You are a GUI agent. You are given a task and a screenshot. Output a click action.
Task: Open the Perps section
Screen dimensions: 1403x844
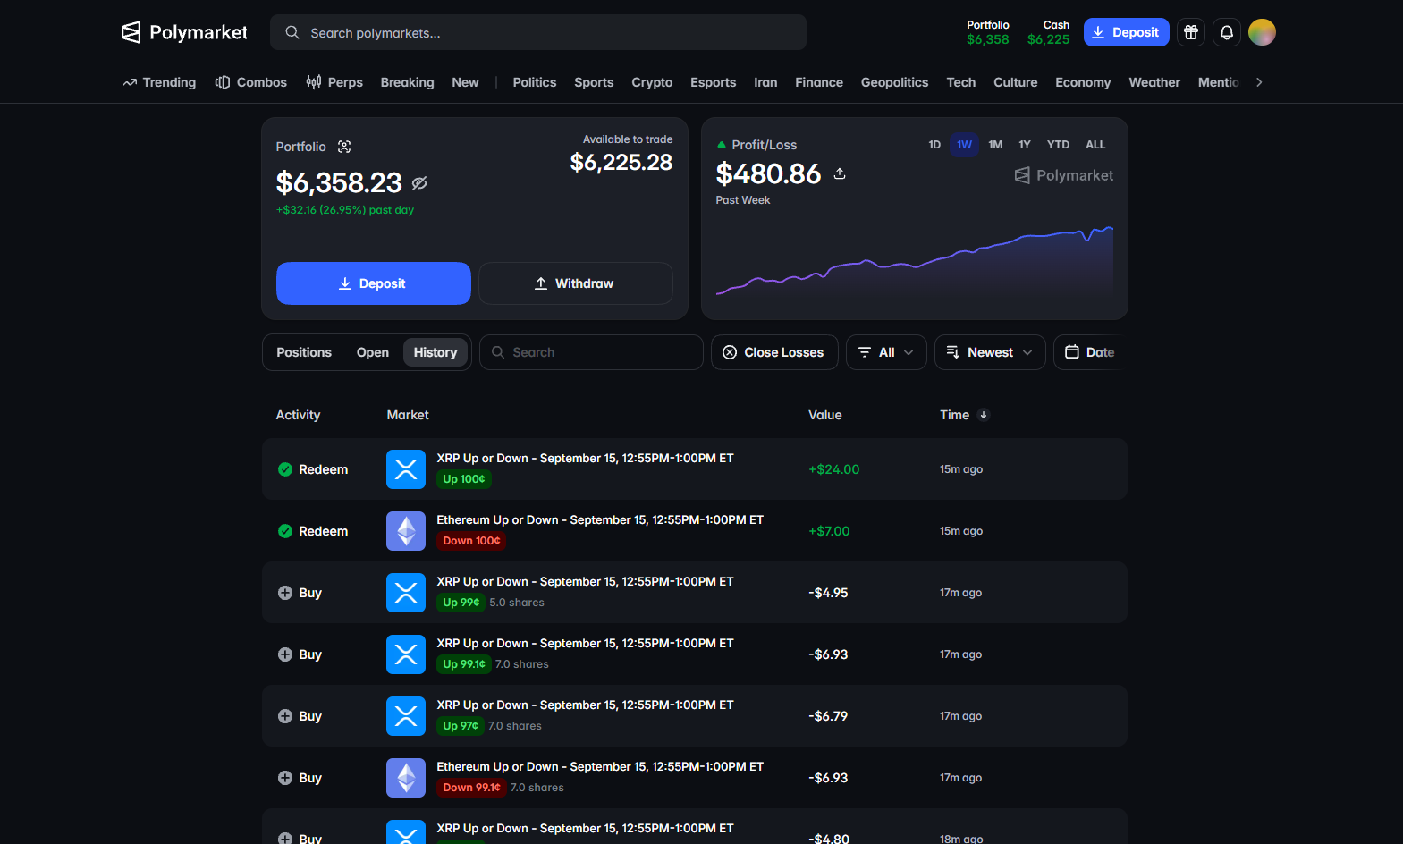tap(334, 82)
